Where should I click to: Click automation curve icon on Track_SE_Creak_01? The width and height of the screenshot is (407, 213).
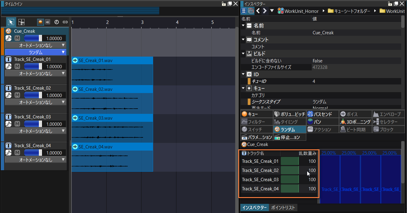(9, 66)
